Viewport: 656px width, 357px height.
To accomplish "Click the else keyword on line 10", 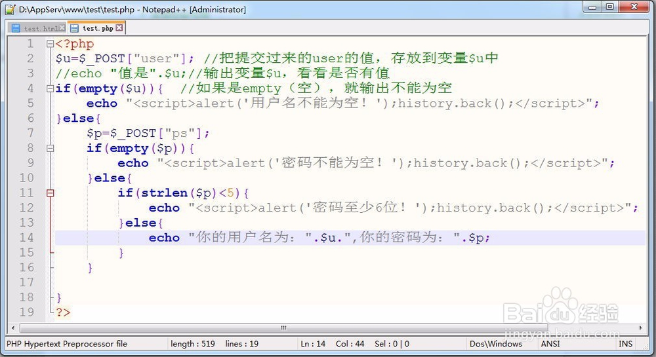I will (110, 178).
